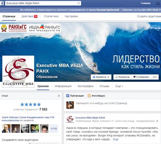Expand post text with Еще link

116,139
